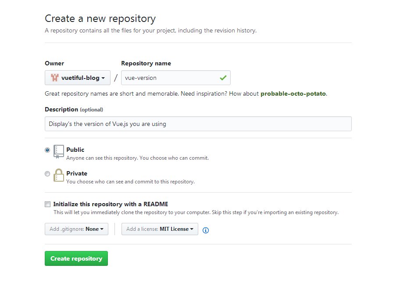Screen dimensions: 393x283
Task: Click the Private repository lock icon
Action: (59, 175)
